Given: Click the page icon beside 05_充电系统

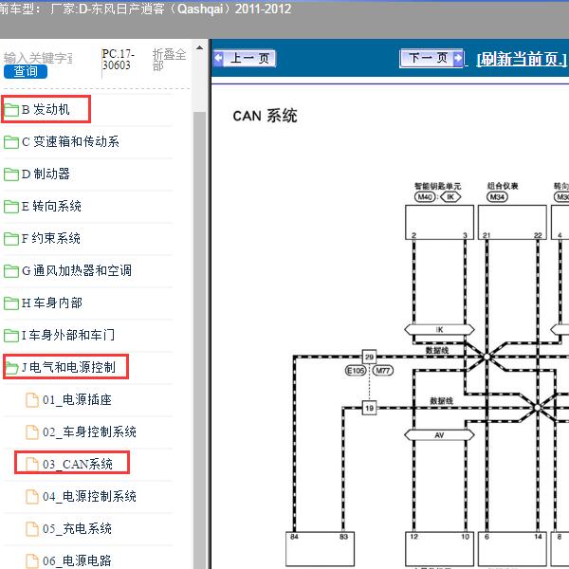Looking at the screenshot, I should pos(32,529).
